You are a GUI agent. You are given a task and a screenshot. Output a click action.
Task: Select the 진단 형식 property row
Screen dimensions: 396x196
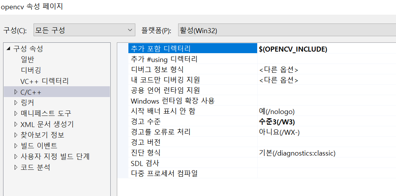pos(193,152)
